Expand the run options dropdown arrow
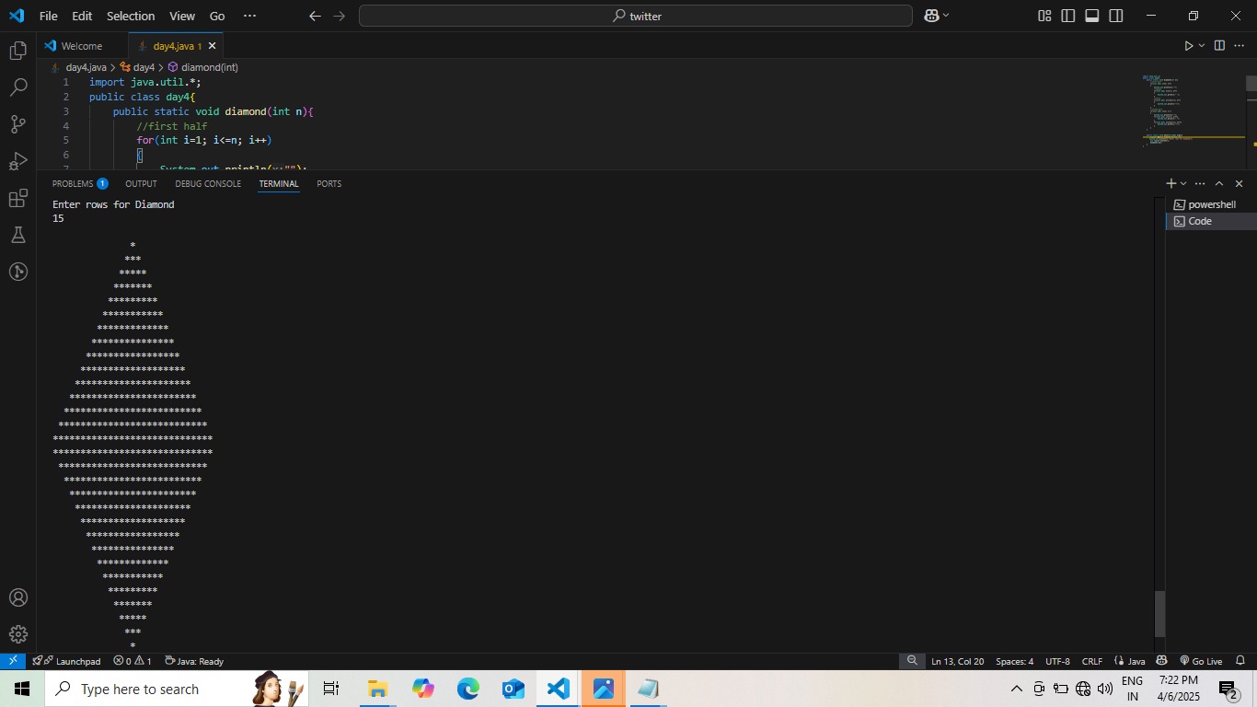 tap(1202, 46)
